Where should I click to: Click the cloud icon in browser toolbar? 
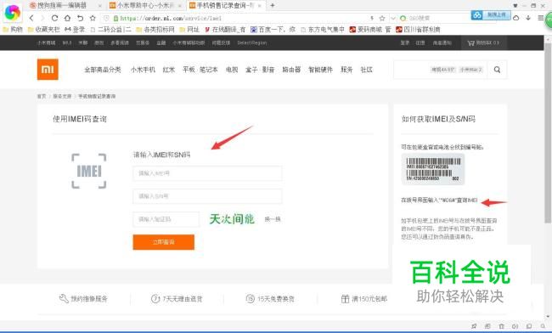516,18
